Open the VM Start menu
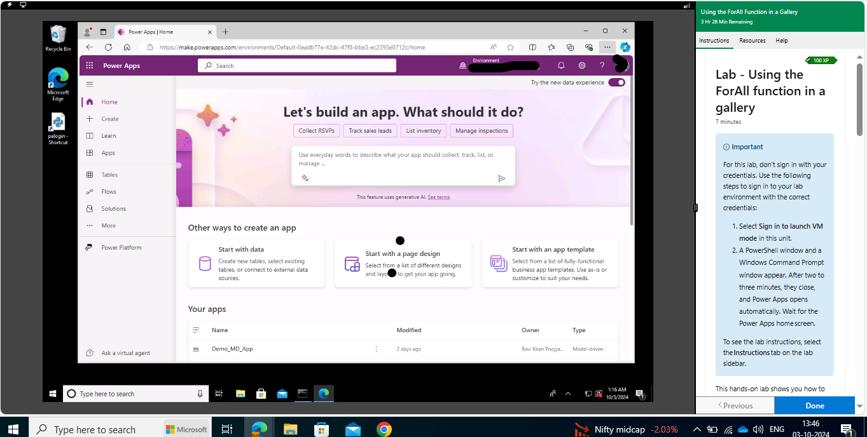 [53, 394]
